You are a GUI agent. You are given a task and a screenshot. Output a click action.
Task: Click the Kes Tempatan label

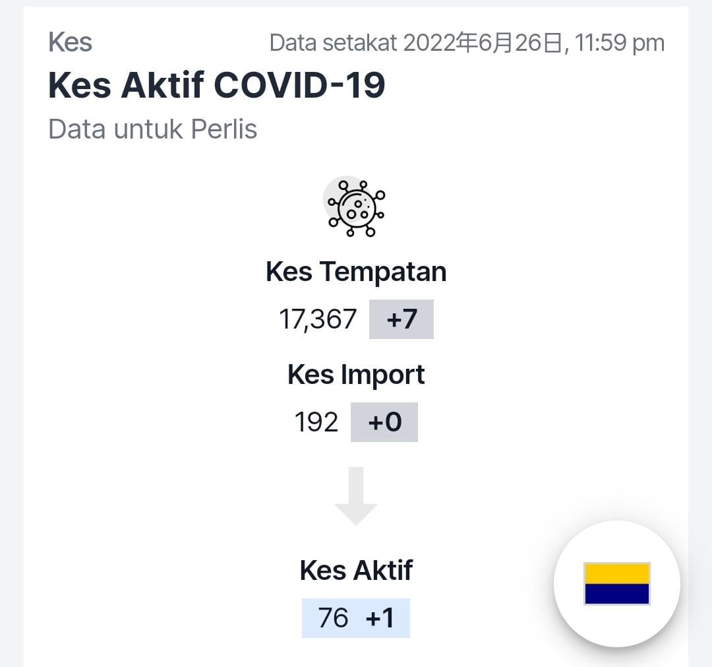pyautogui.click(x=356, y=272)
